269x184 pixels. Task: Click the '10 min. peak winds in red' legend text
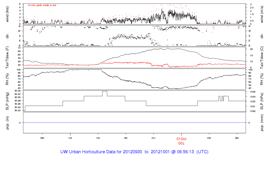click(42, 5)
